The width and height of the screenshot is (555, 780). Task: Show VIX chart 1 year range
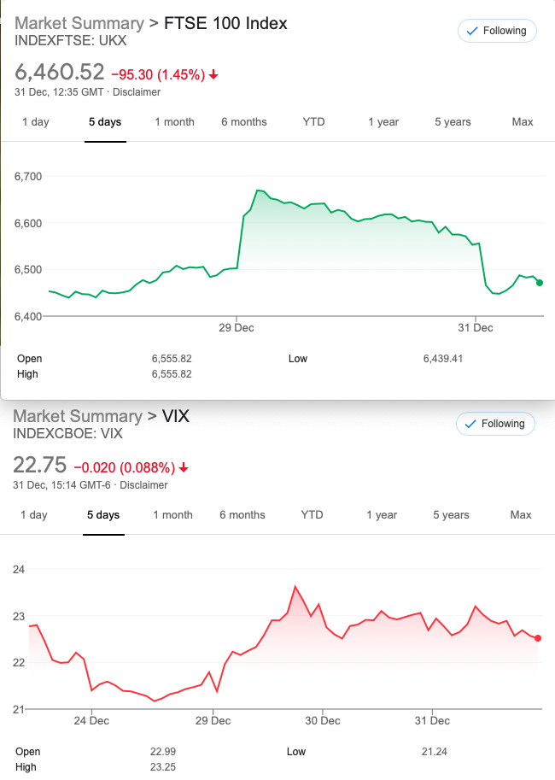pyautogui.click(x=382, y=515)
